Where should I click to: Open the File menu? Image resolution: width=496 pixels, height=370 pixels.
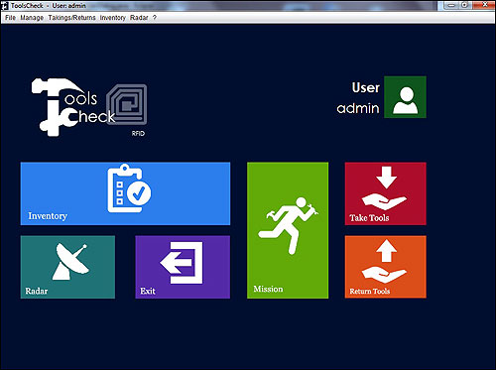[10, 18]
